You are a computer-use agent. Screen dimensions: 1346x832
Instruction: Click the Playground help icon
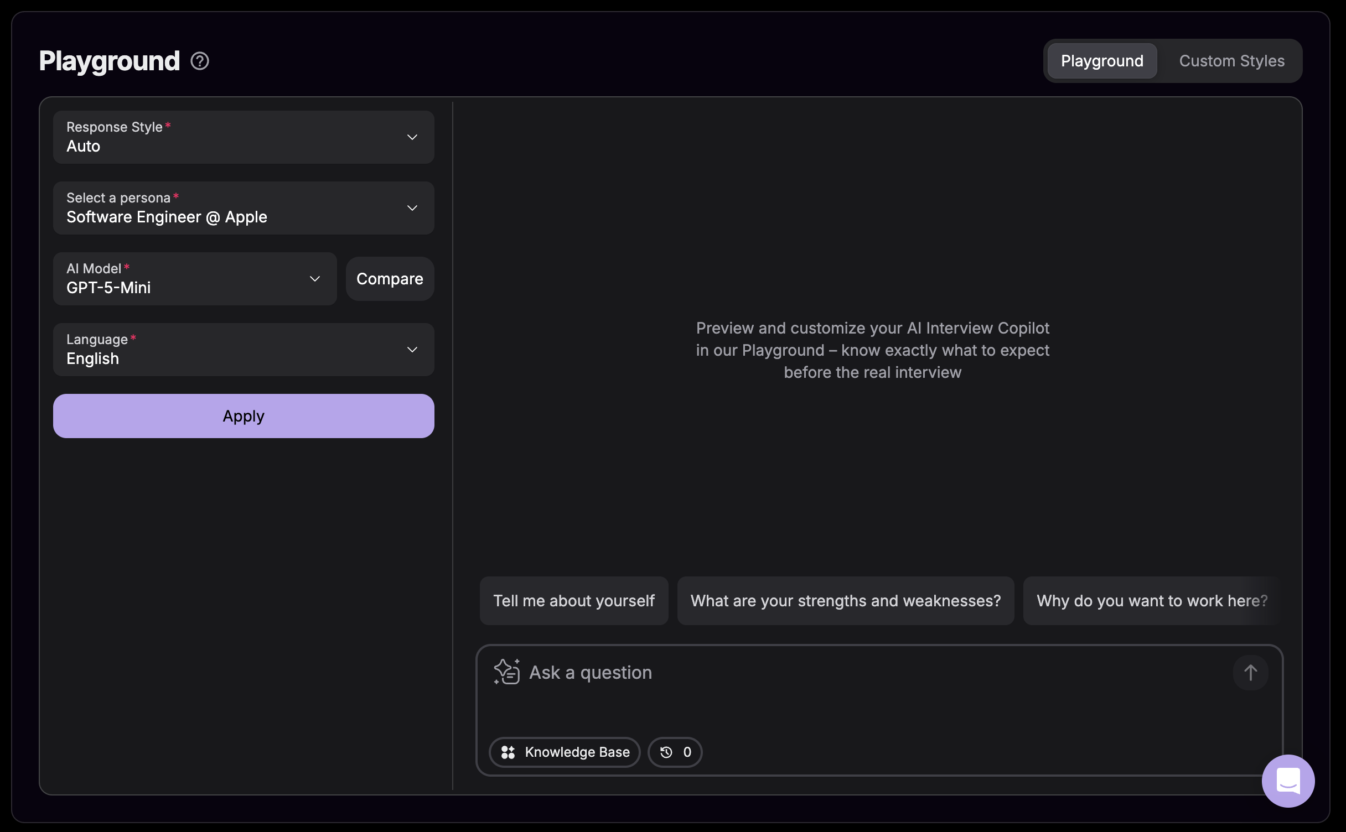coord(199,61)
